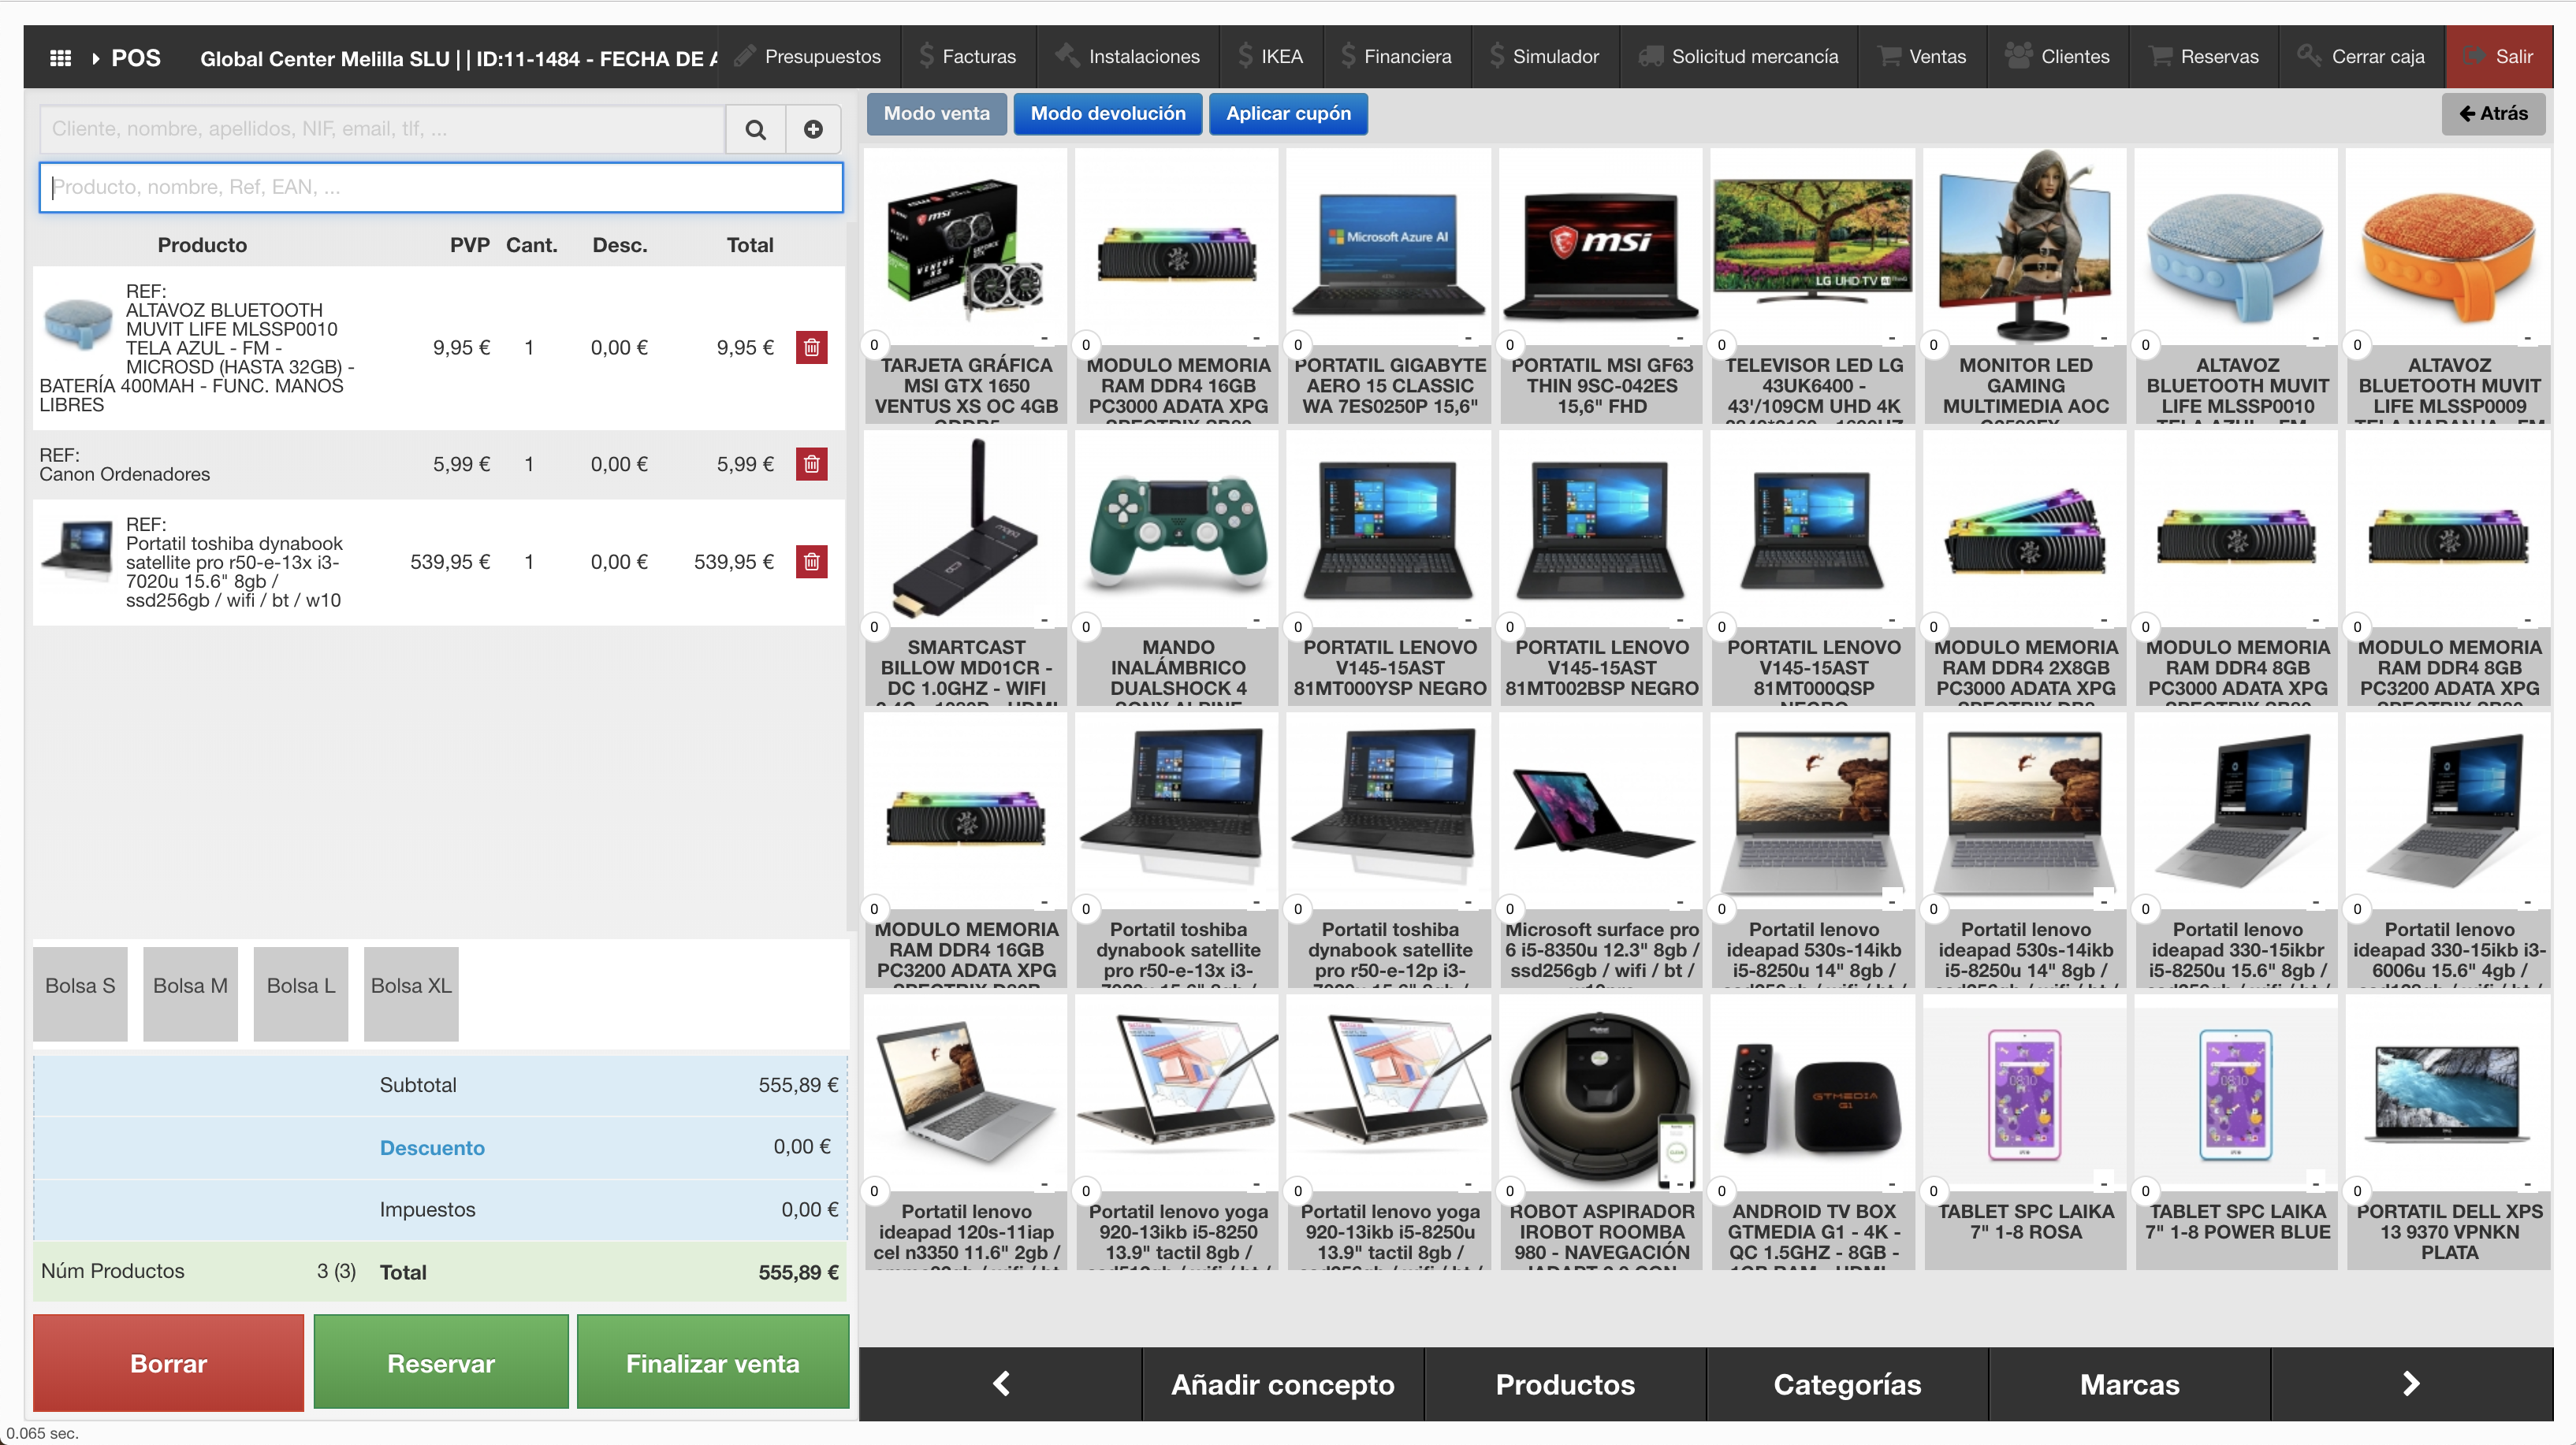Open the apps grid icon next to POS

point(60,58)
